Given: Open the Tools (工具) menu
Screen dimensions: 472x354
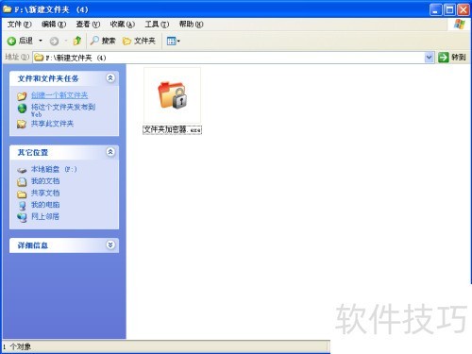Looking at the screenshot, I should click(x=157, y=25).
